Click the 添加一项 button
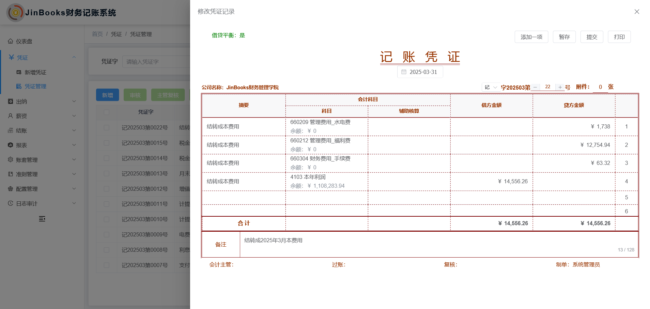The height and width of the screenshot is (309, 650). coord(531,37)
